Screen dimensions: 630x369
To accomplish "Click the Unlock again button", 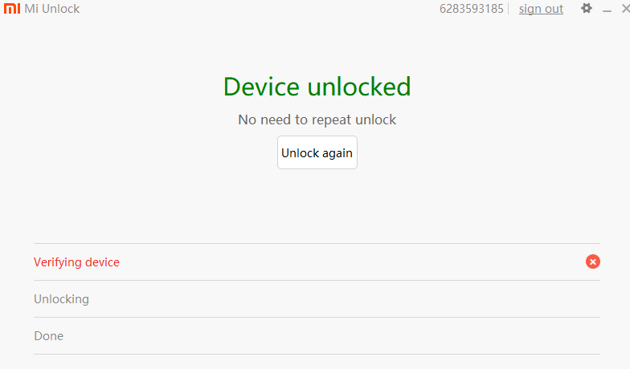I will (x=317, y=152).
